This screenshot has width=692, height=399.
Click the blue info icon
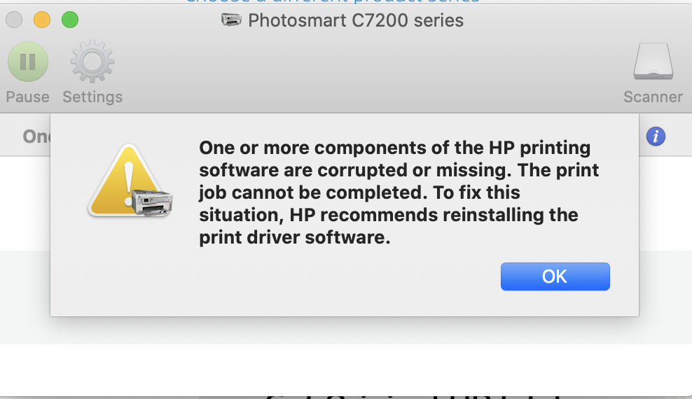[x=656, y=136]
